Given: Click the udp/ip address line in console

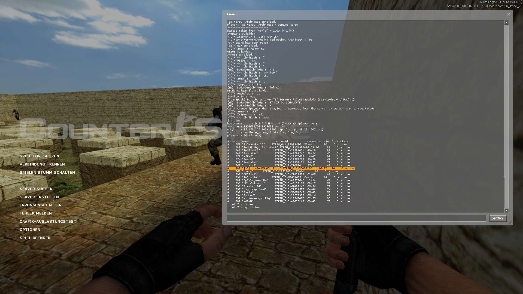Looking at the screenshot, I should point(275,130).
